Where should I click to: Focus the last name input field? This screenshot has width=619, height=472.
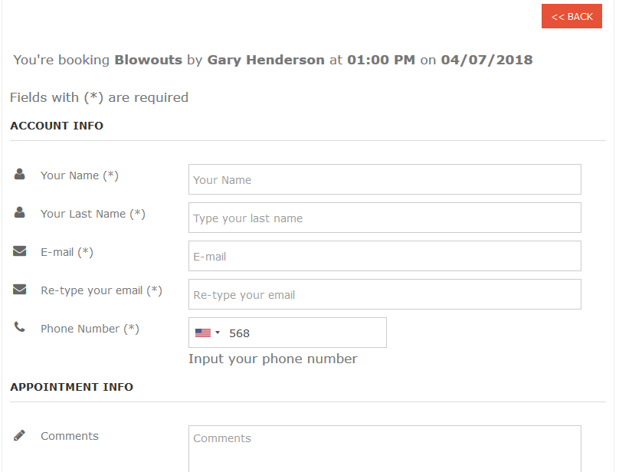tap(385, 218)
